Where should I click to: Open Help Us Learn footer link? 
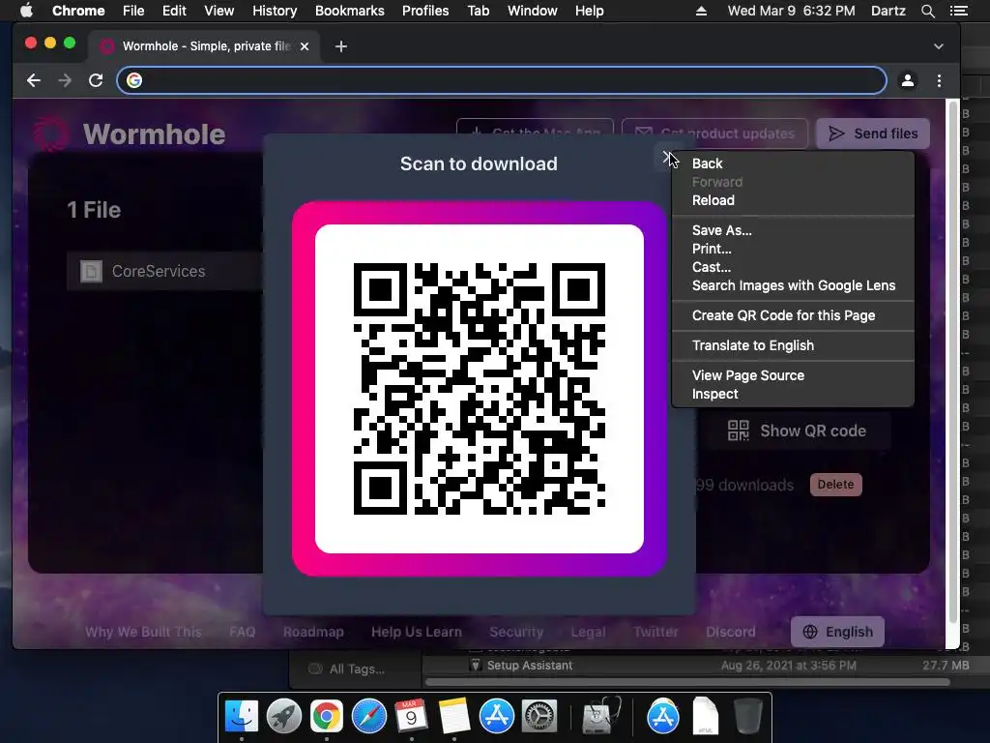[x=416, y=632]
